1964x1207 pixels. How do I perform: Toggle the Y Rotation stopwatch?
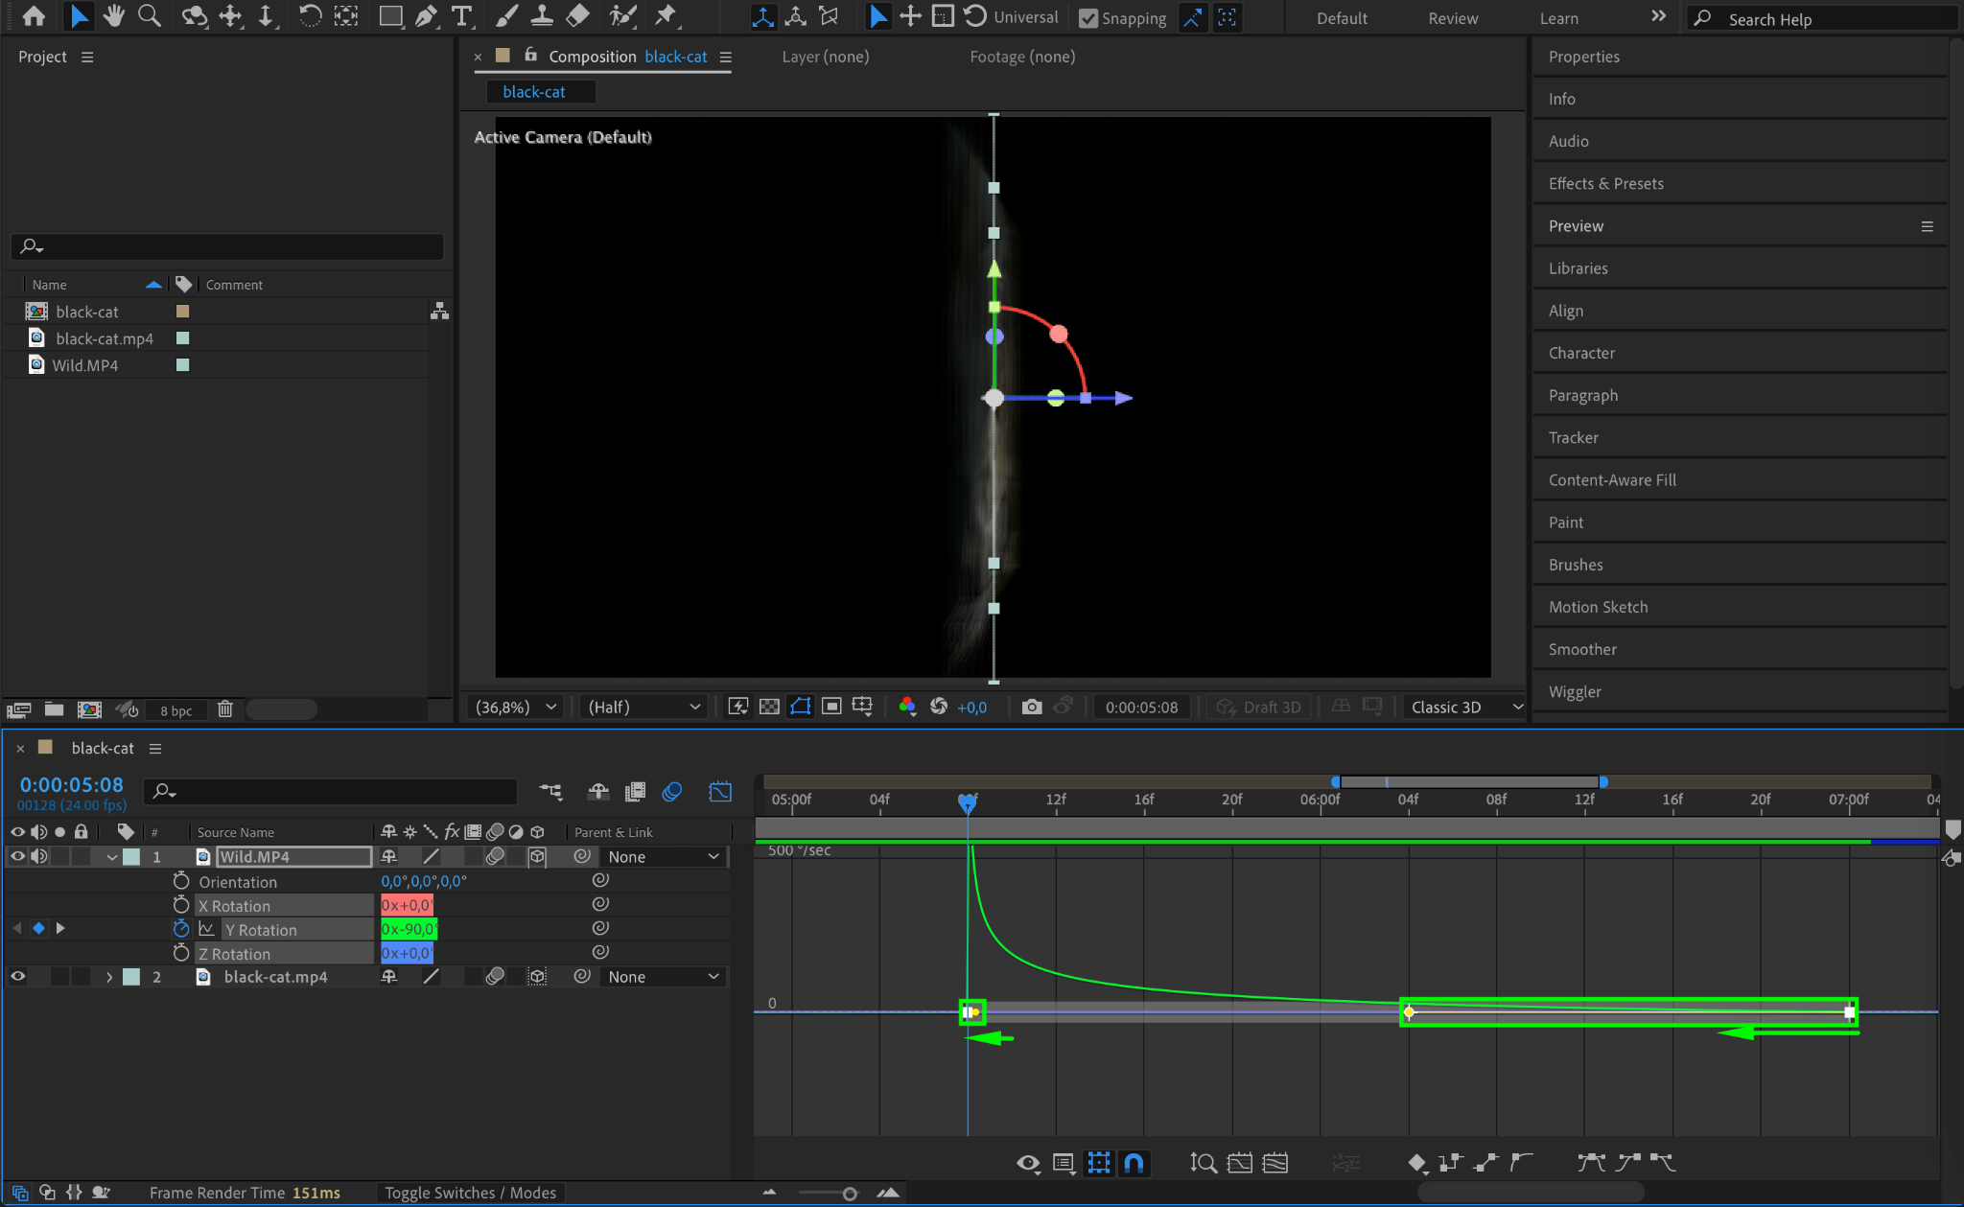tap(181, 929)
